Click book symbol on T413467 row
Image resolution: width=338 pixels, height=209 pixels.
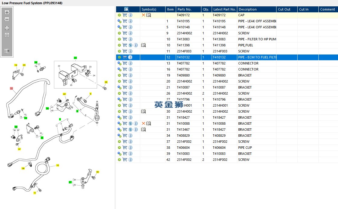pyautogui.click(x=143, y=129)
